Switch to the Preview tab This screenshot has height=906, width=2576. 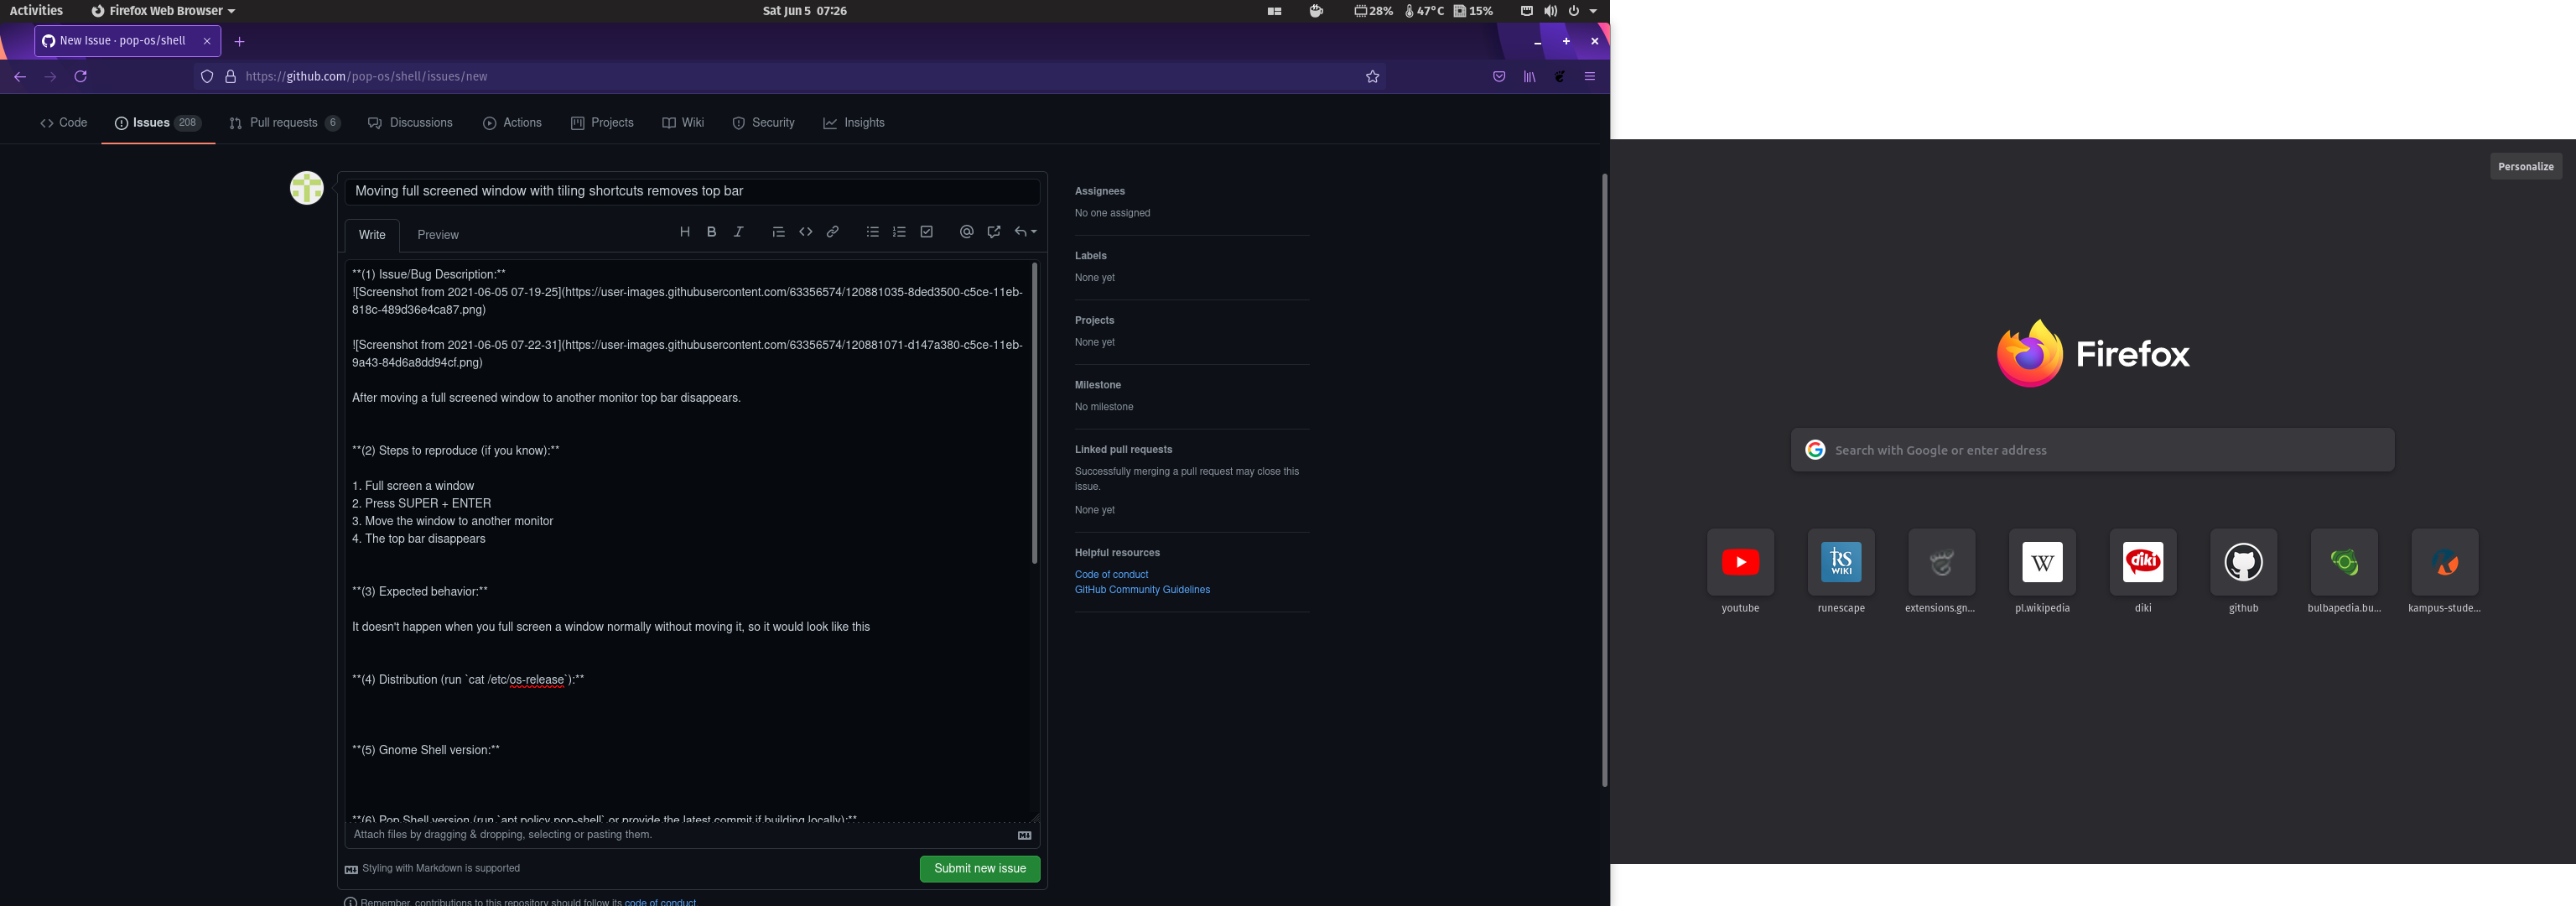(438, 235)
